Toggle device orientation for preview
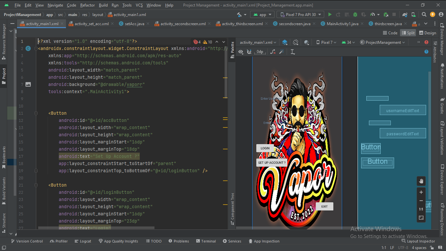The width and height of the screenshot is (446, 251). [x=295, y=42]
